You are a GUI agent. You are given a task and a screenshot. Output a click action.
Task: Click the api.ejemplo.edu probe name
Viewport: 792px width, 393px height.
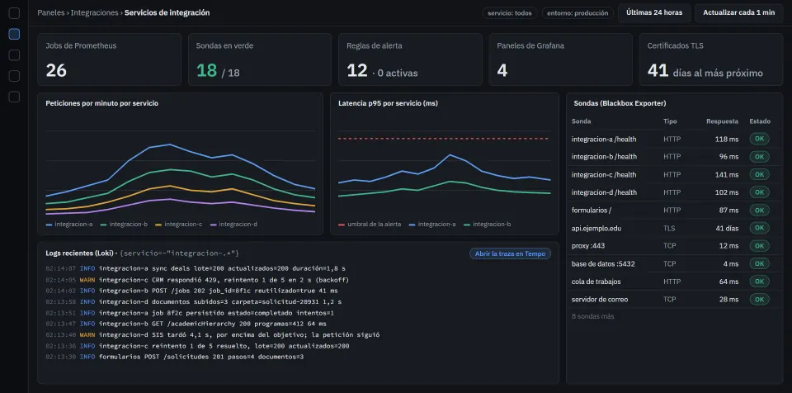point(596,228)
